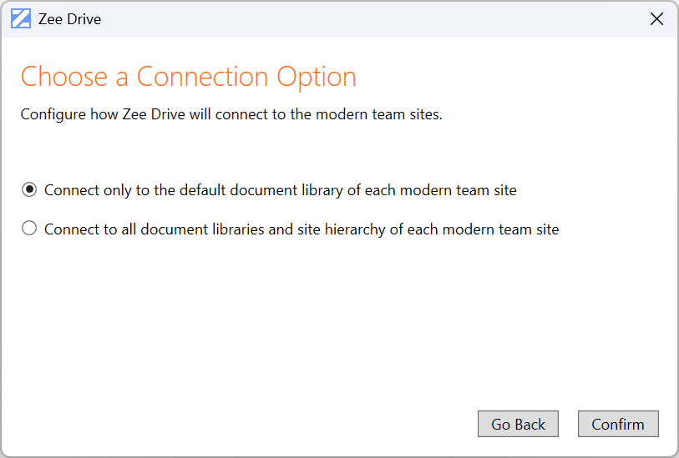Image resolution: width=679 pixels, height=458 pixels.
Task: Close the Zee Drive window
Action: 657,18
